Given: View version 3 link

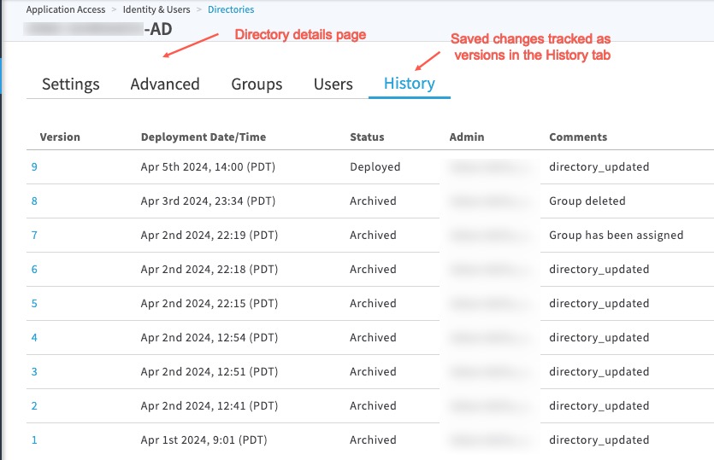Looking at the screenshot, I should point(34,372).
